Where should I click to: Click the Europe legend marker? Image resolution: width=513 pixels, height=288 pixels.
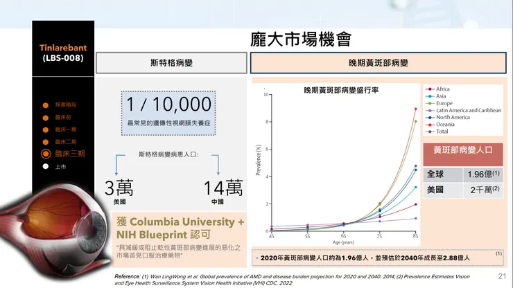click(430, 103)
